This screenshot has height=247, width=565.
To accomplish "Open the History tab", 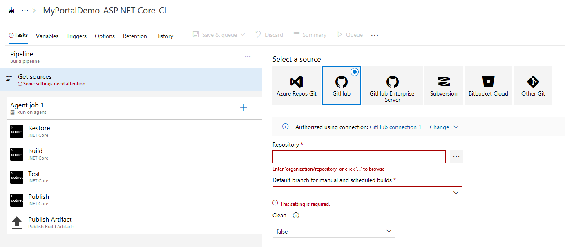I will 164,36.
